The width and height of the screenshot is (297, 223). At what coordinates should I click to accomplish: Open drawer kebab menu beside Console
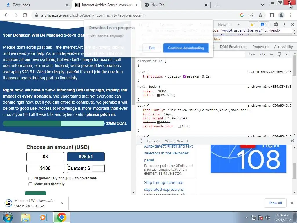coord(141,141)
